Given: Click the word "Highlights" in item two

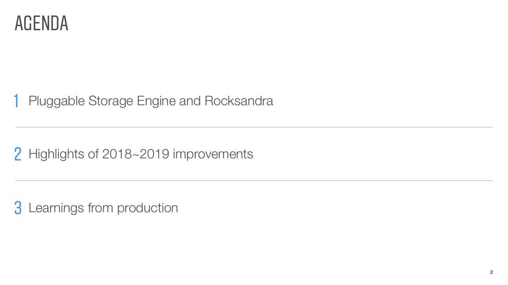Looking at the screenshot, I should [x=56, y=154].
